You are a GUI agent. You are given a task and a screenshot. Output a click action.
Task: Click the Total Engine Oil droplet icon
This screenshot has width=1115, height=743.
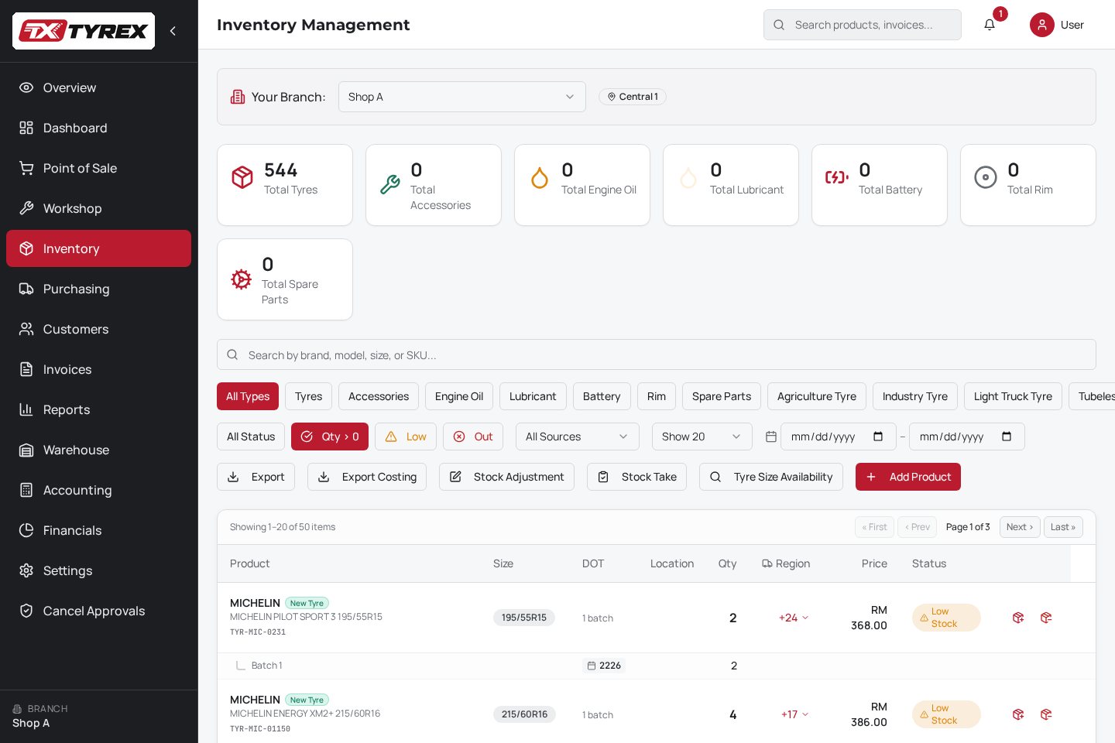(540, 177)
